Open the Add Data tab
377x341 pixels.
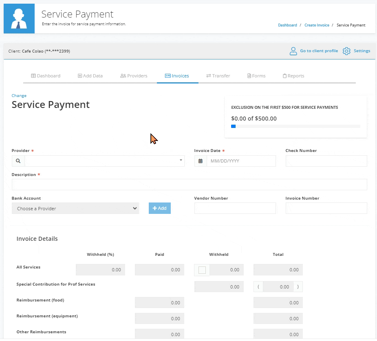[x=90, y=76]
